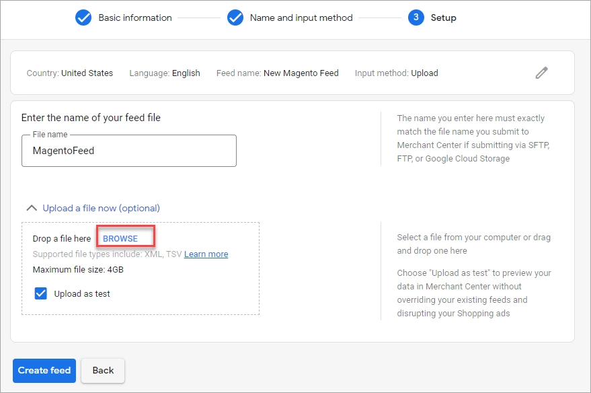The image size is (591, 393).
Task: Click the step 3 Setup circle
Action: (416, 17)
